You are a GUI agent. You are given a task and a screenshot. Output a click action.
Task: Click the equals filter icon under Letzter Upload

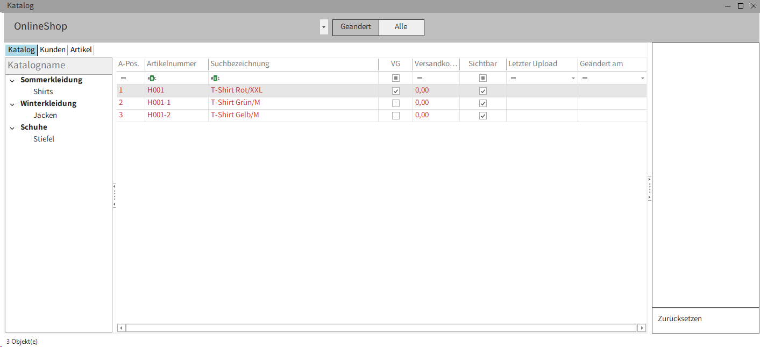click(513, 79)
